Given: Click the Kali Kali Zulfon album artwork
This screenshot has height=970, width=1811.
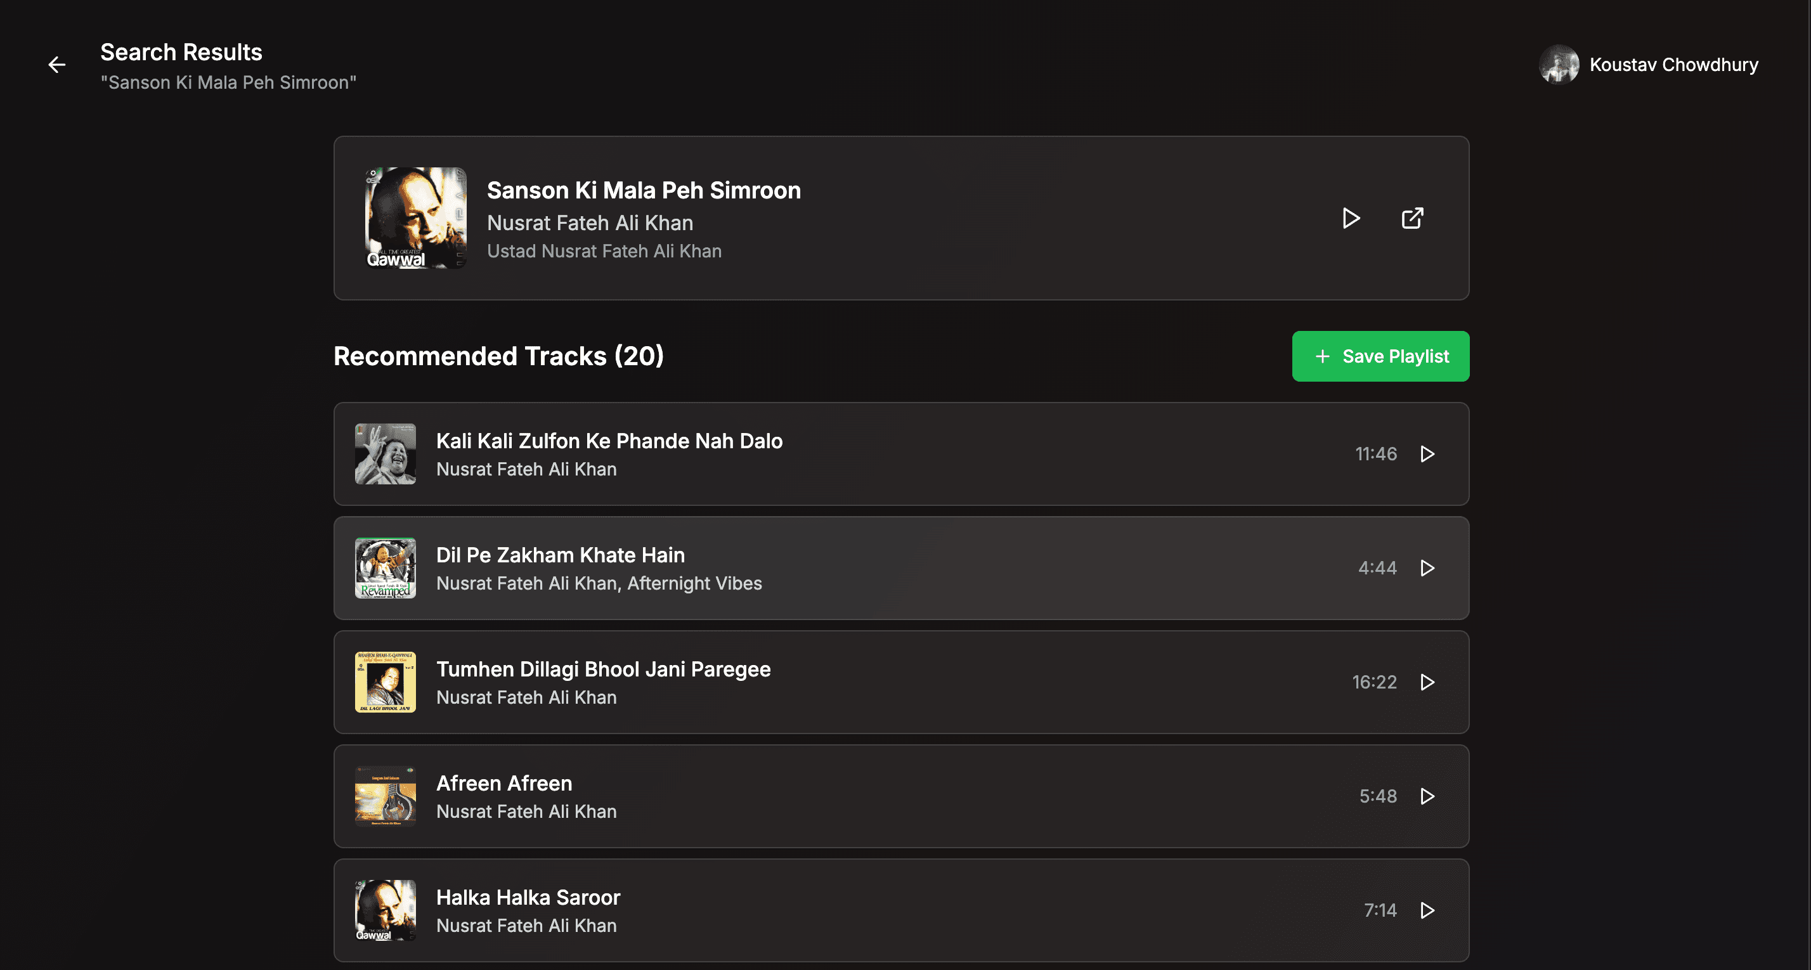Looking at the screenshot, I should (386, 454).
